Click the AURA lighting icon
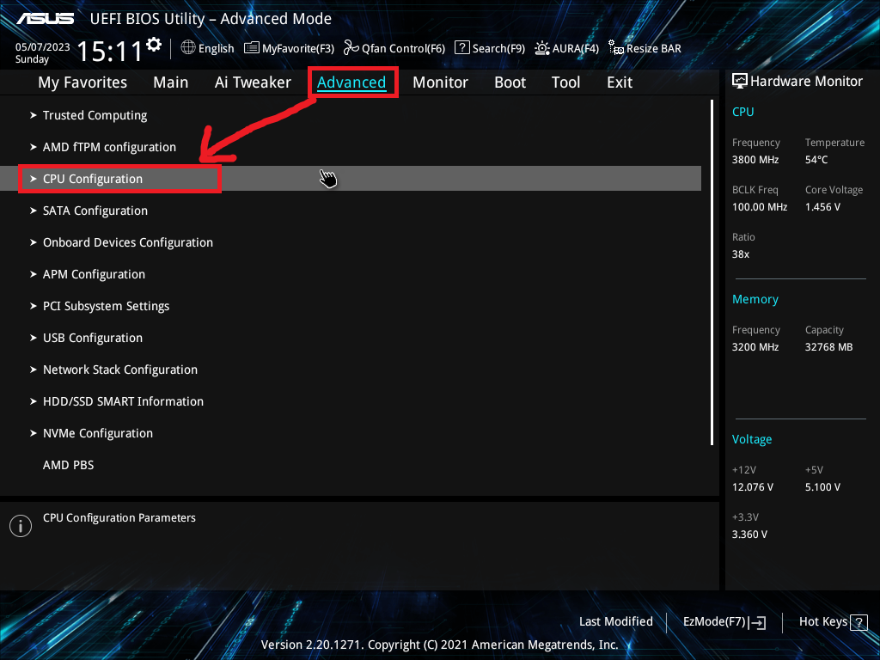The width and height of the screenshot is (880, 660). [542, 48]
